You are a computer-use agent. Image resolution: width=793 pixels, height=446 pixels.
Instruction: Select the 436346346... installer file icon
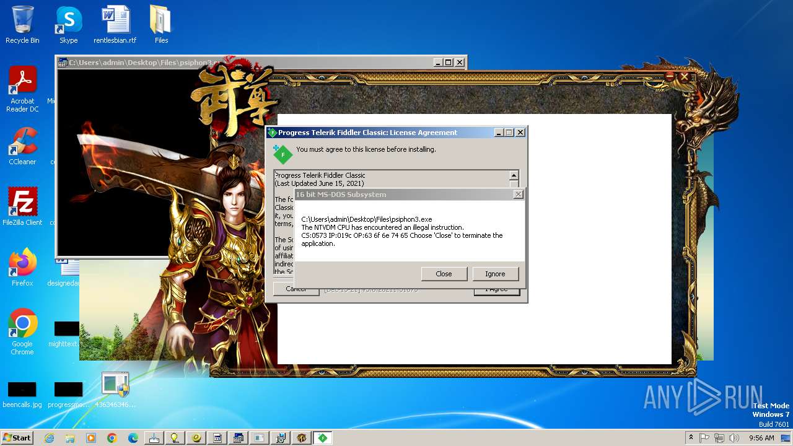click(x=115, y=390)
